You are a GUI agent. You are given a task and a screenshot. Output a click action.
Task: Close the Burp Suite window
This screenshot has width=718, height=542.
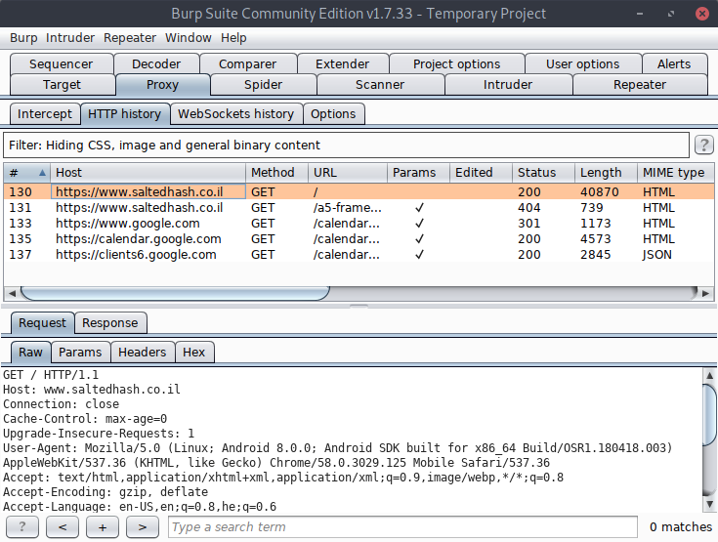[702, 14]
